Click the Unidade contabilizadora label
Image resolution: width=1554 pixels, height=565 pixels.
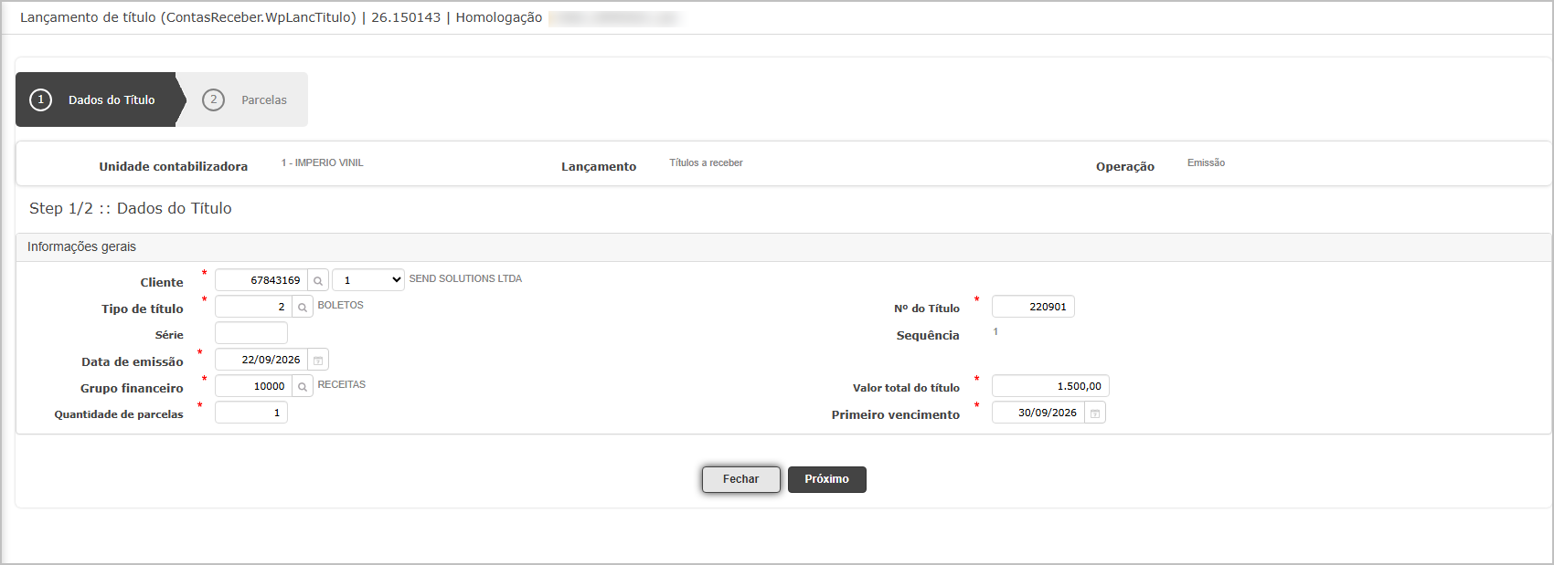pyautogui.click(x=174, y=166)
